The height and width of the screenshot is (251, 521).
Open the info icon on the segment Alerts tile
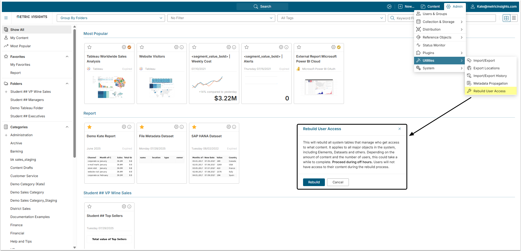[x=286, y=47]
